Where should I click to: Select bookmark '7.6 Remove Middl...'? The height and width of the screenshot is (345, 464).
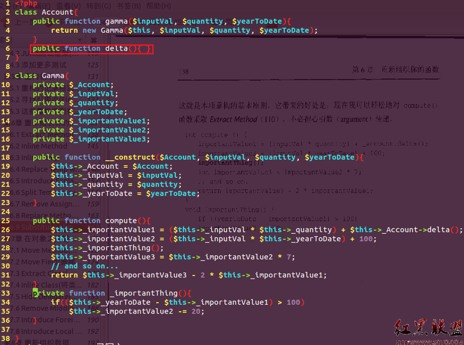point(55,308)
